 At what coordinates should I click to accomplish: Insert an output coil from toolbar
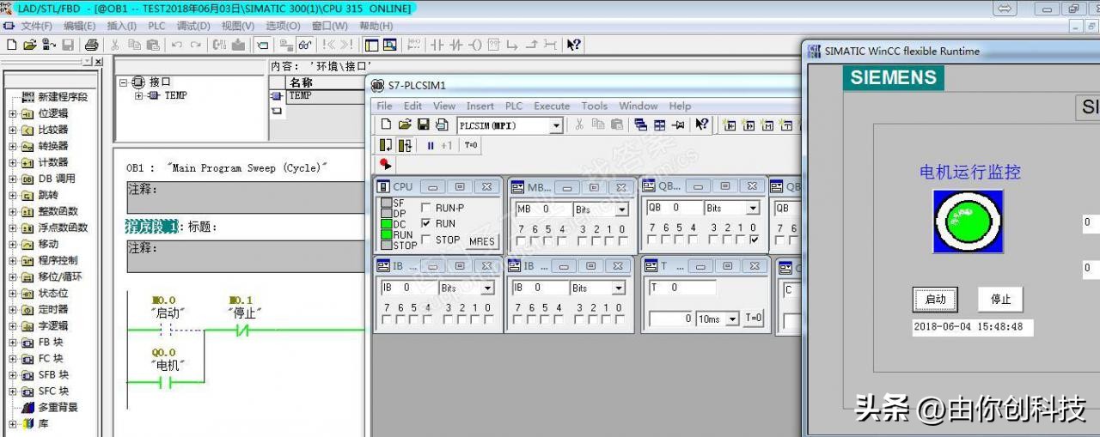474,45
